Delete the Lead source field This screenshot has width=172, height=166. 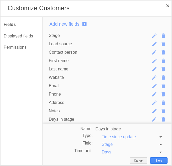click(x=163, y=44)
